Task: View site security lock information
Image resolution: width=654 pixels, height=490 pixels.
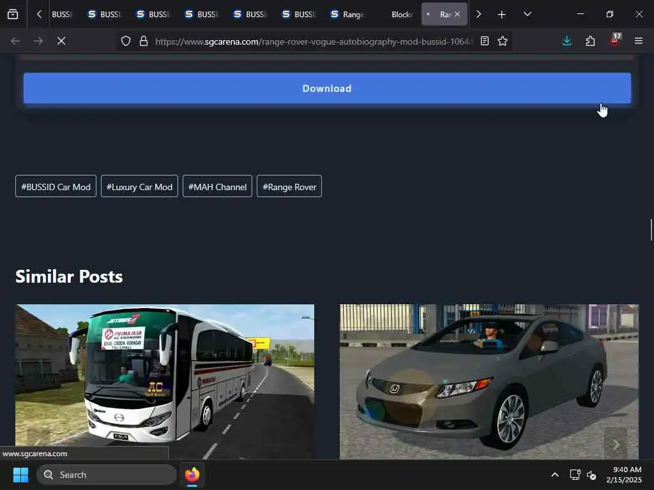Action: point(144,41)
